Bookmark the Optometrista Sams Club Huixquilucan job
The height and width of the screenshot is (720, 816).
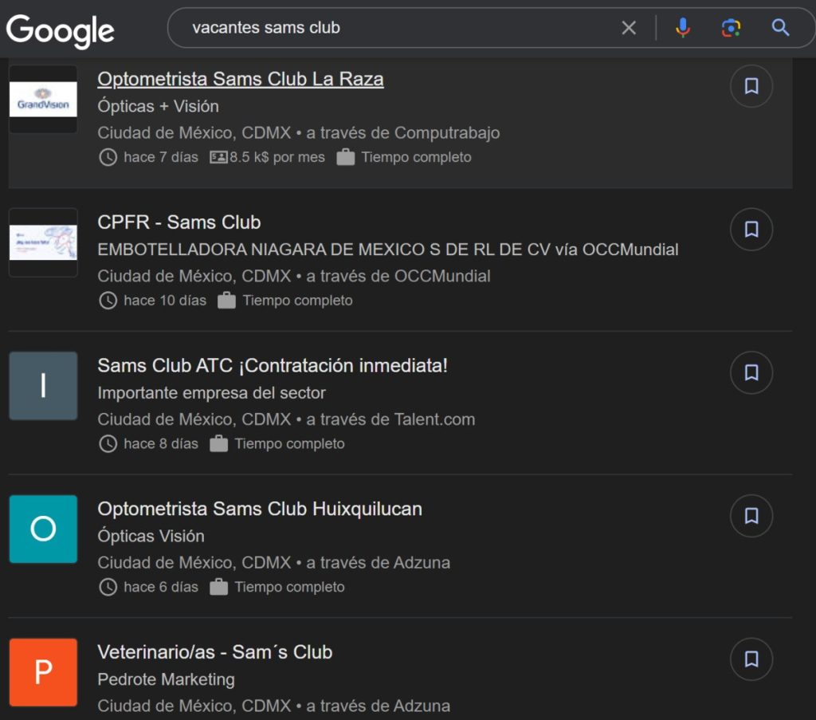pyautogui.click(x=751, y=515)
